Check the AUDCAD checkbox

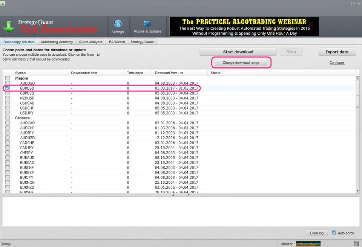[8, 123]
